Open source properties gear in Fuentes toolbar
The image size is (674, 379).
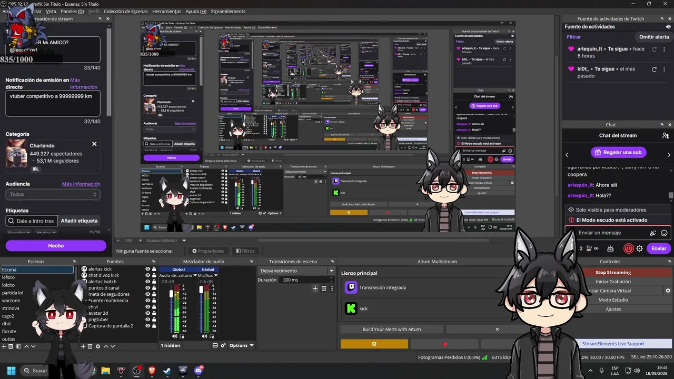(98, 346)
